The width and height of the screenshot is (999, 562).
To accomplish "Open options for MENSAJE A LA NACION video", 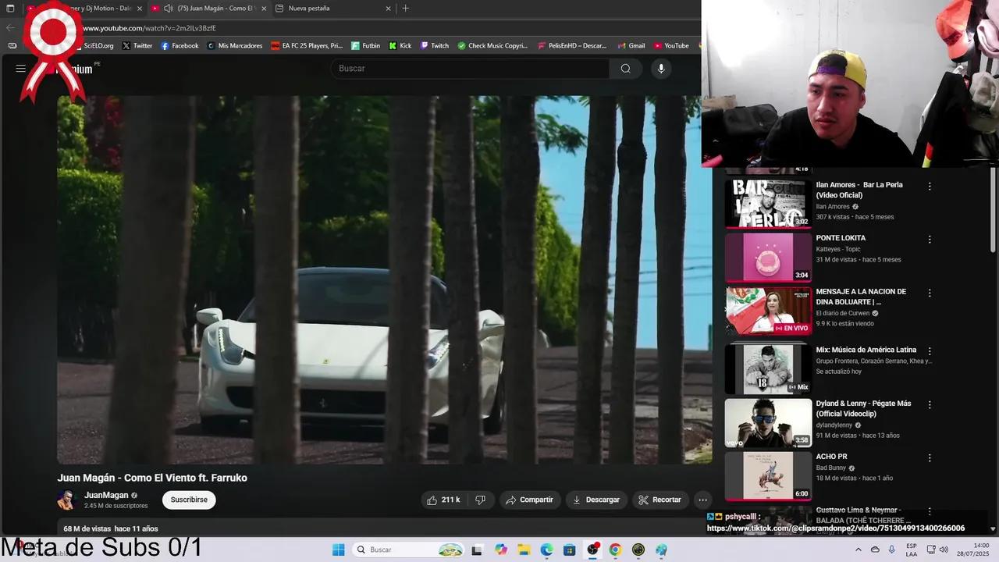I will [x=929, y=293].
